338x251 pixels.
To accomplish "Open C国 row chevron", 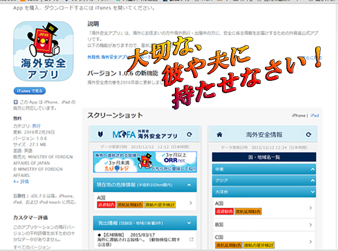I will point(311,242).
